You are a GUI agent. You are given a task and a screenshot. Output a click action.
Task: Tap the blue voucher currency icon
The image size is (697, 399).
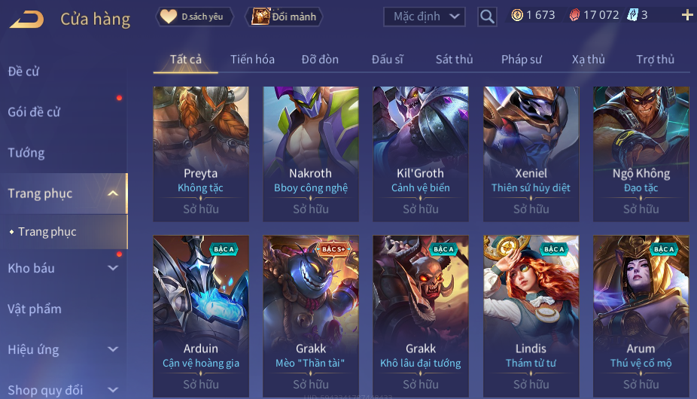(632, 15)
